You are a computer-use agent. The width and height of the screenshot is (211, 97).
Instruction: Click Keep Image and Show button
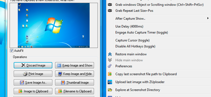(x=74, y=65)
